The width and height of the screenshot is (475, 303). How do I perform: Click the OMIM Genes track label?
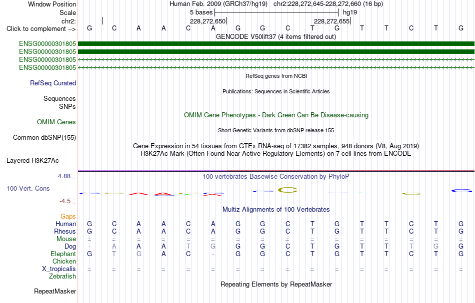click(x=56, y=122)
